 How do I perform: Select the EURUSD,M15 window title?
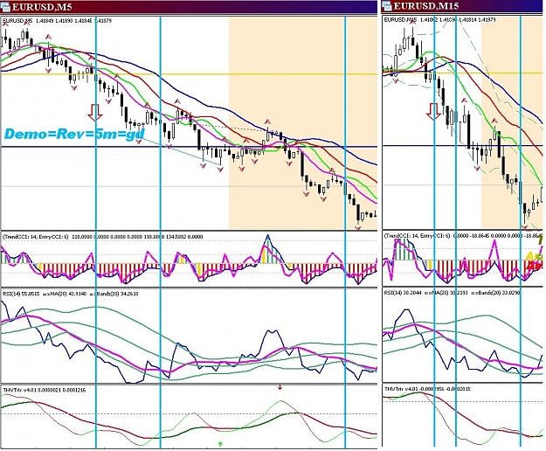[426, 6]
